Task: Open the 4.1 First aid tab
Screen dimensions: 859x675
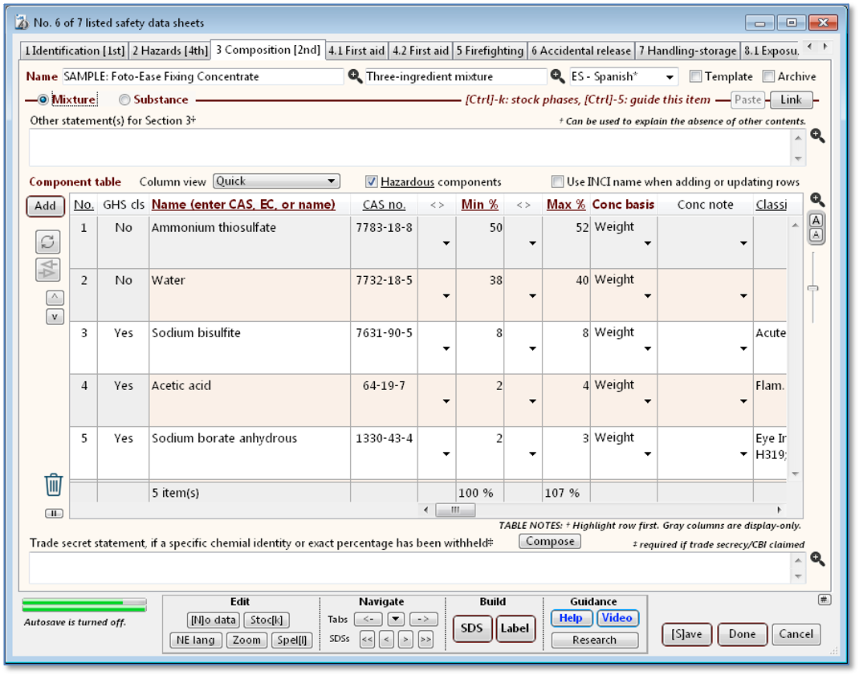Action: (x=356, y=51)
